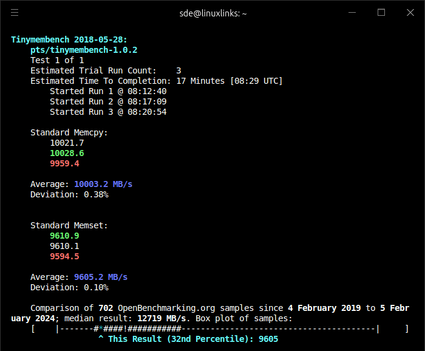Select the red Memset value 9594.5
Viewport: 425px width, 351px height.
point(64,256)
